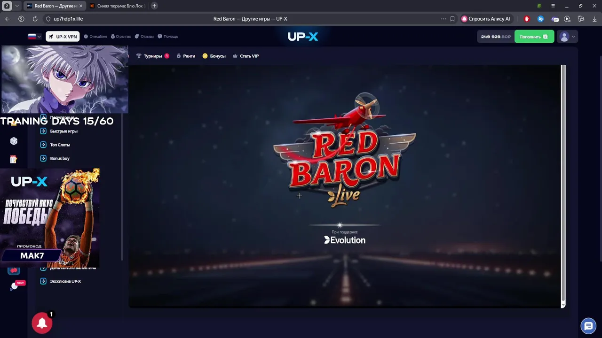The height and width of the screenshot is (338, 602).
Task: Select Топ Слоты category in sidebar
Action: (x=55, y=145)
